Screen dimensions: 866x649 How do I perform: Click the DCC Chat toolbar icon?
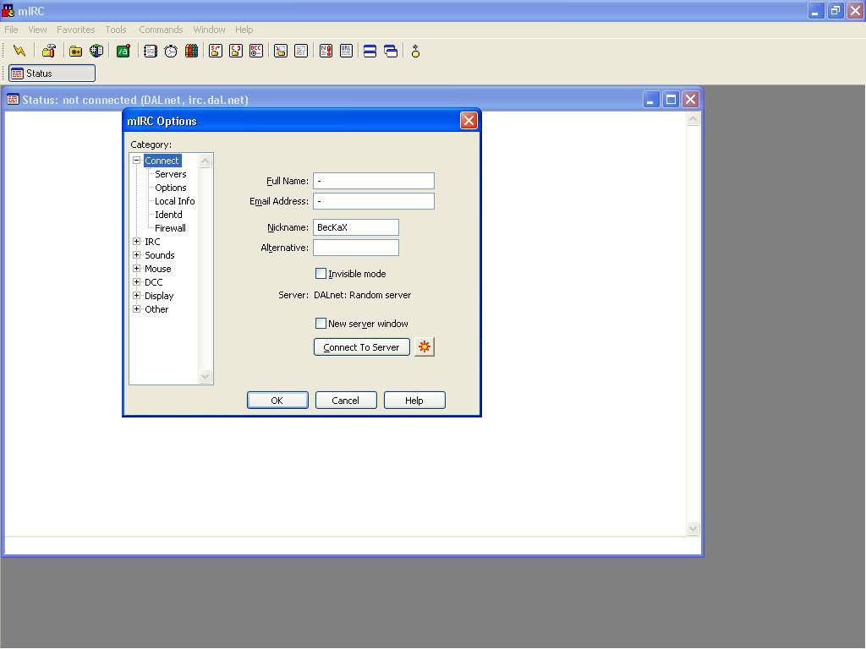pos(236,51)
